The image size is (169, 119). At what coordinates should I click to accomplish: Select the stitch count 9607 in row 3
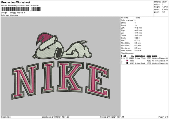[x=132, y=63]
